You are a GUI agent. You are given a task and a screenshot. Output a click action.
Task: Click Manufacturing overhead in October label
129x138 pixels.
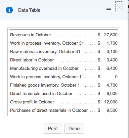tap(44, 68)
